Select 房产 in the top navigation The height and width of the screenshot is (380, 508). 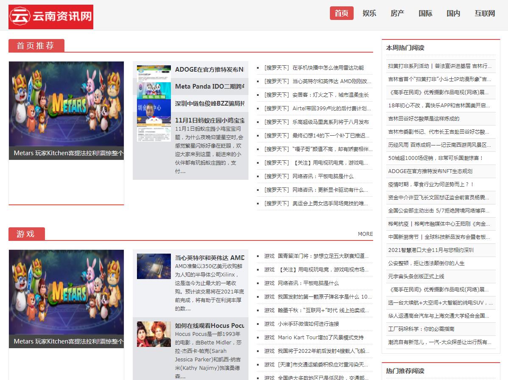coord(397,13)
